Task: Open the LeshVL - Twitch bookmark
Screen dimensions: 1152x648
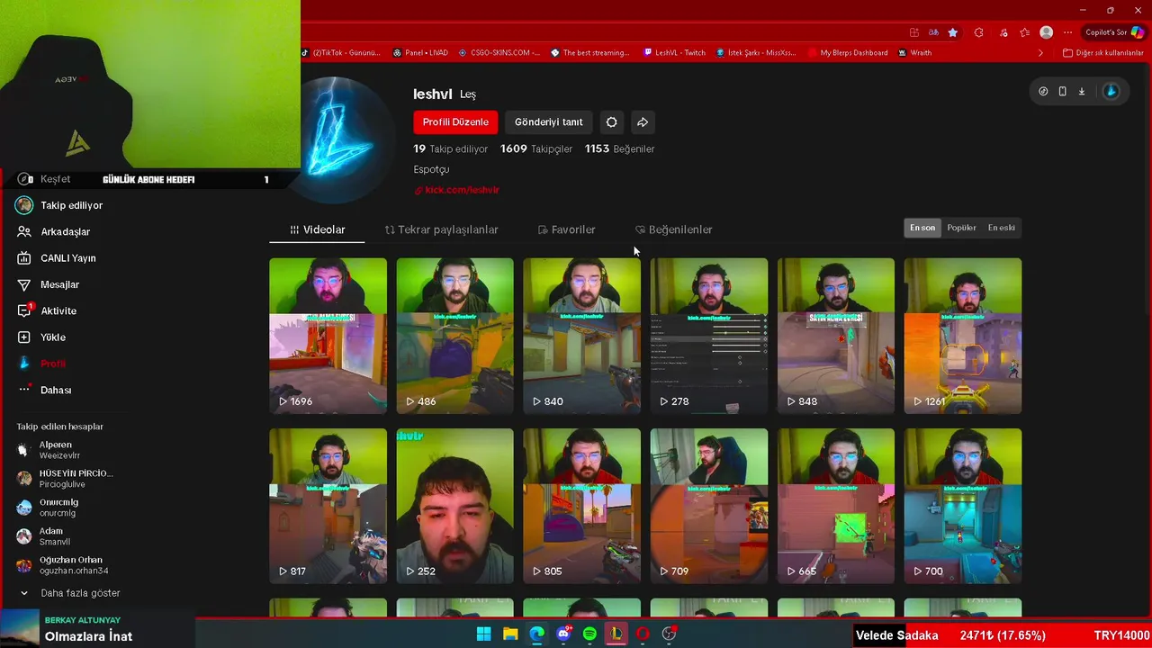Action: pyautogui.click(x=674, y=53)
